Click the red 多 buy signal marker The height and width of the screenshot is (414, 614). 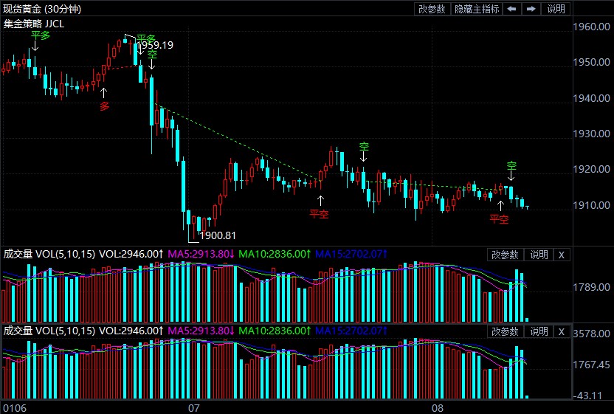click(x=104, y=106)
